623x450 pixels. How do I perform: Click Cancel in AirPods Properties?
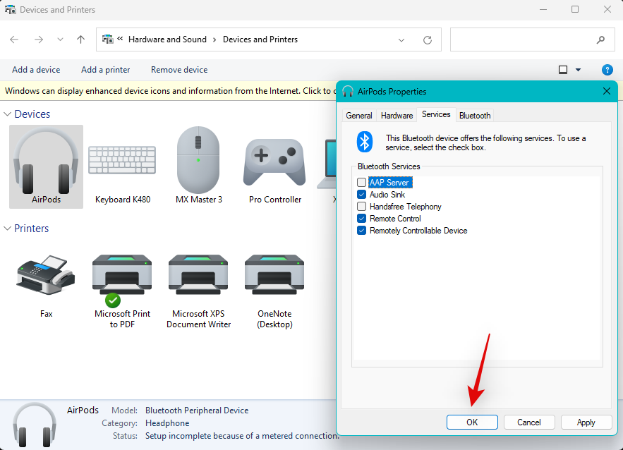click(x=529, y=422)
